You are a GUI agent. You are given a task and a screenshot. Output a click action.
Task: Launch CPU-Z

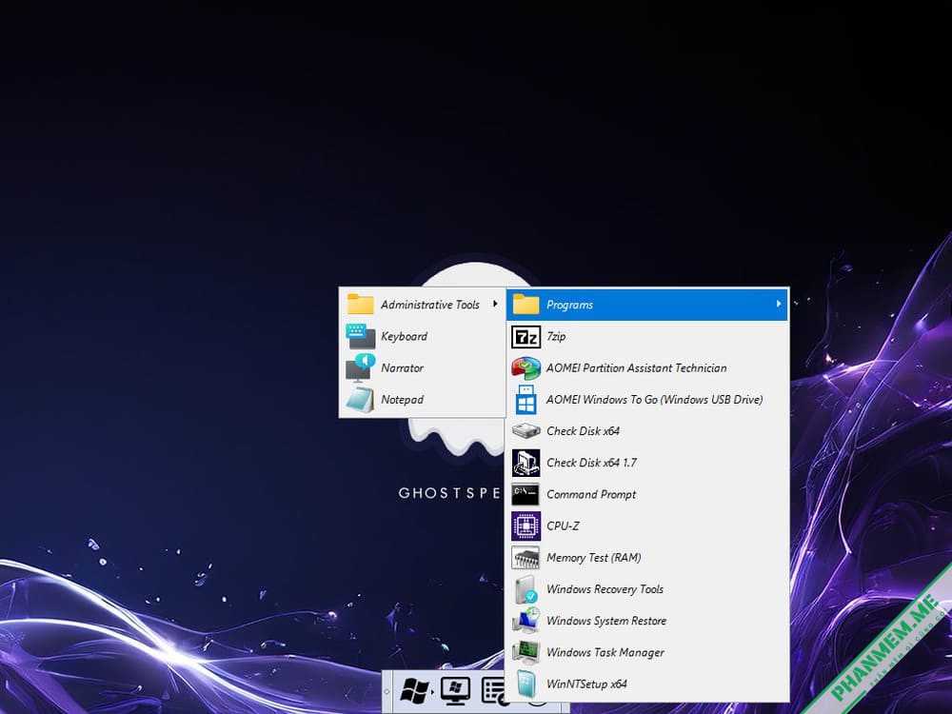[x=647, y=526]
